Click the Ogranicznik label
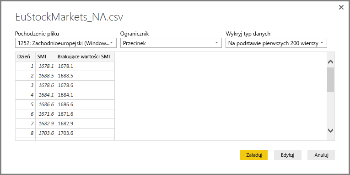Screen dimensions: 350x175 click(135, 34)
